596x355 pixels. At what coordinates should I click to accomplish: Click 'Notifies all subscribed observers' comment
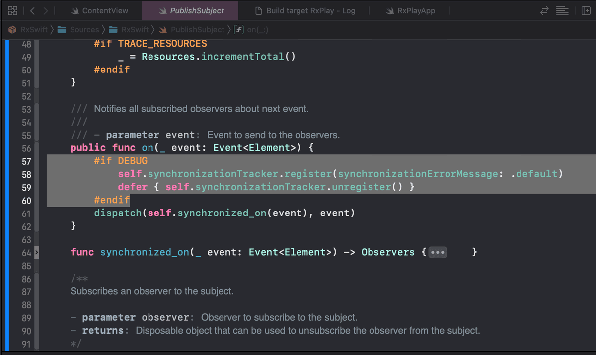[x=201, y=109]
